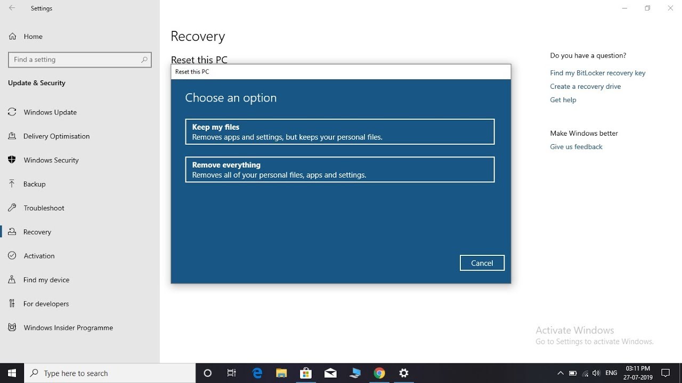Screen dimensions: 682x383
Task: Click the ENG language indicator
Action: pos(611,373)
